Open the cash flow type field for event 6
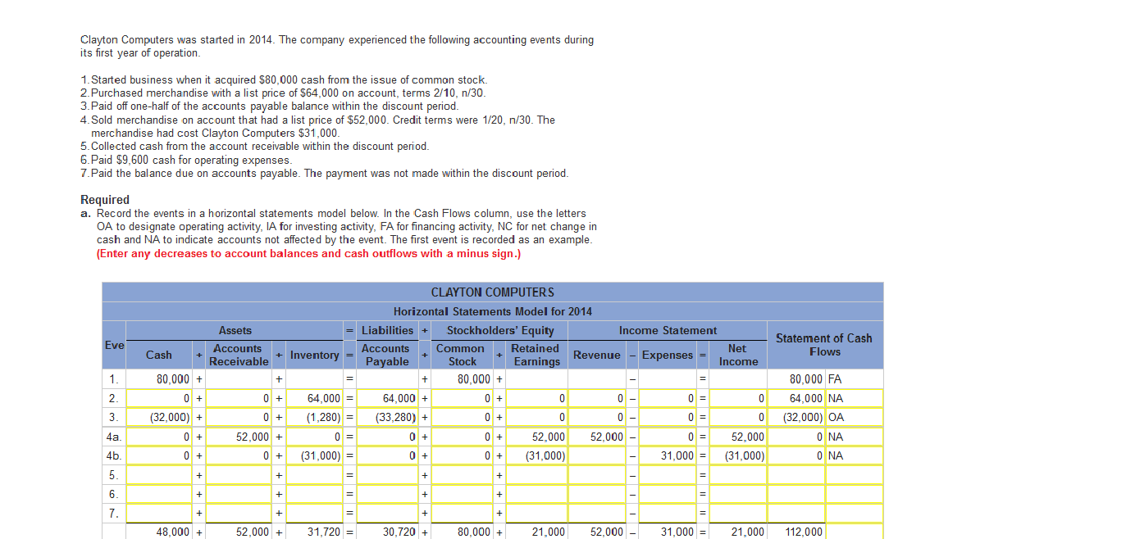Screen dimensions: 1126x539 tap(855, 495)
